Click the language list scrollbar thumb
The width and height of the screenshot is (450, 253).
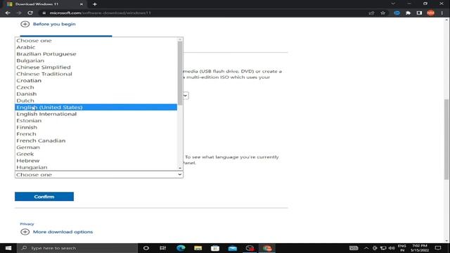click(180, 73)
